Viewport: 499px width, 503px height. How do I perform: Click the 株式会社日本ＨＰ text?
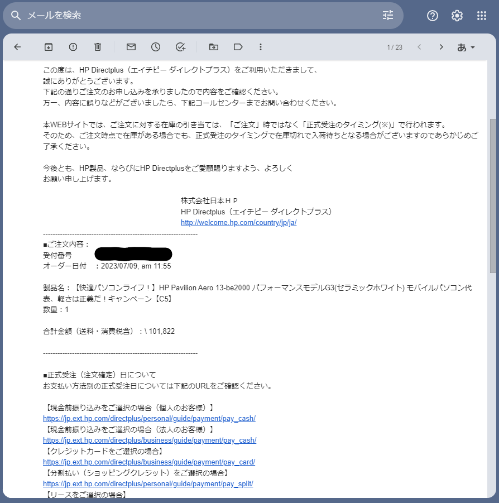209,201
